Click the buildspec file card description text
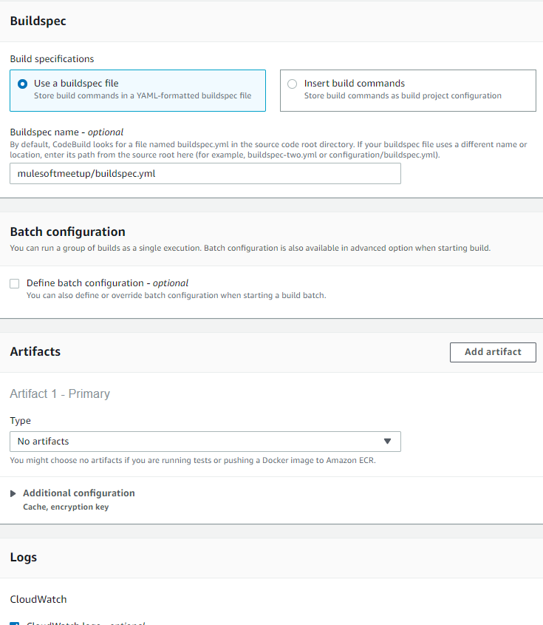 tap(142, 96)
